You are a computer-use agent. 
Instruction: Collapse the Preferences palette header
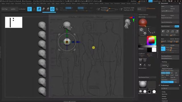[x=165, y=86]
